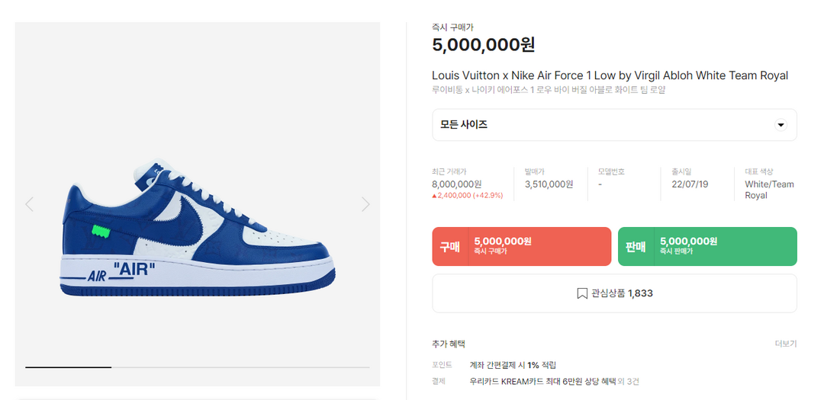
Task: Click the circled caret in the size selector
Action: coord(781,125)
